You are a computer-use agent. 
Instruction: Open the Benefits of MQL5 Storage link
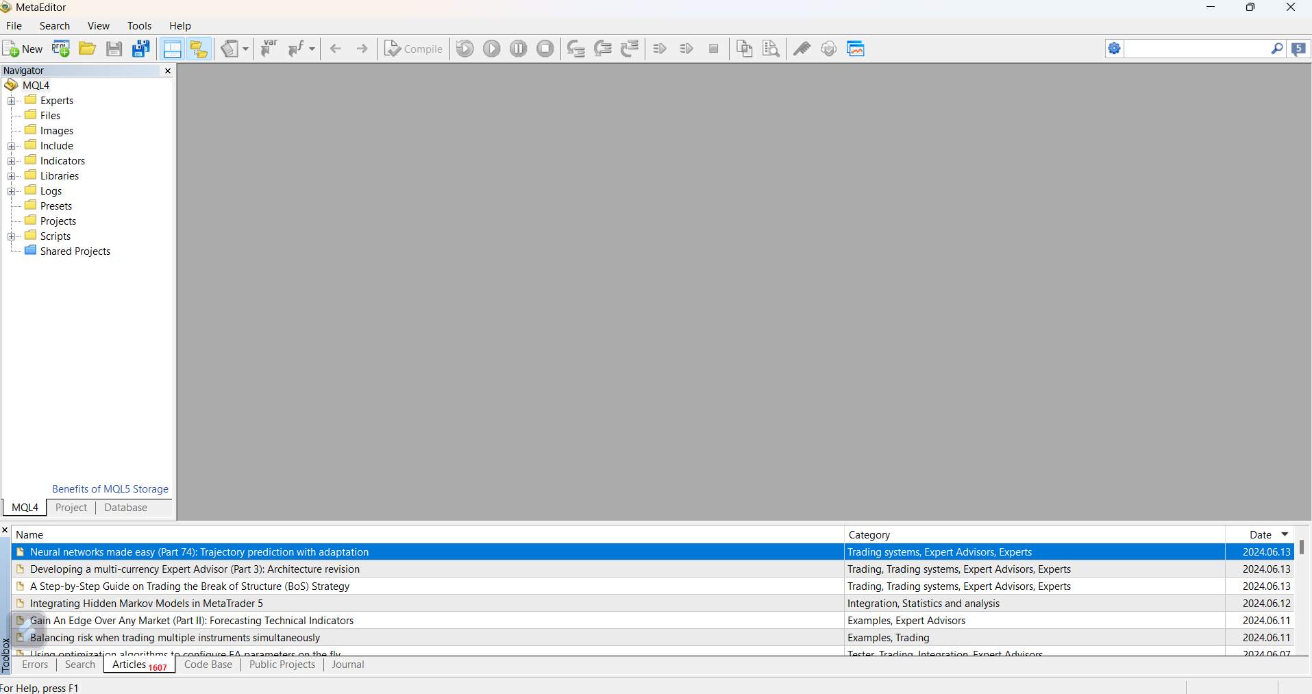tap(110, 488)
